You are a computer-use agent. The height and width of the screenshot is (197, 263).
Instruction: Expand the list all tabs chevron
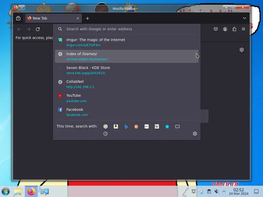(245, 18)
